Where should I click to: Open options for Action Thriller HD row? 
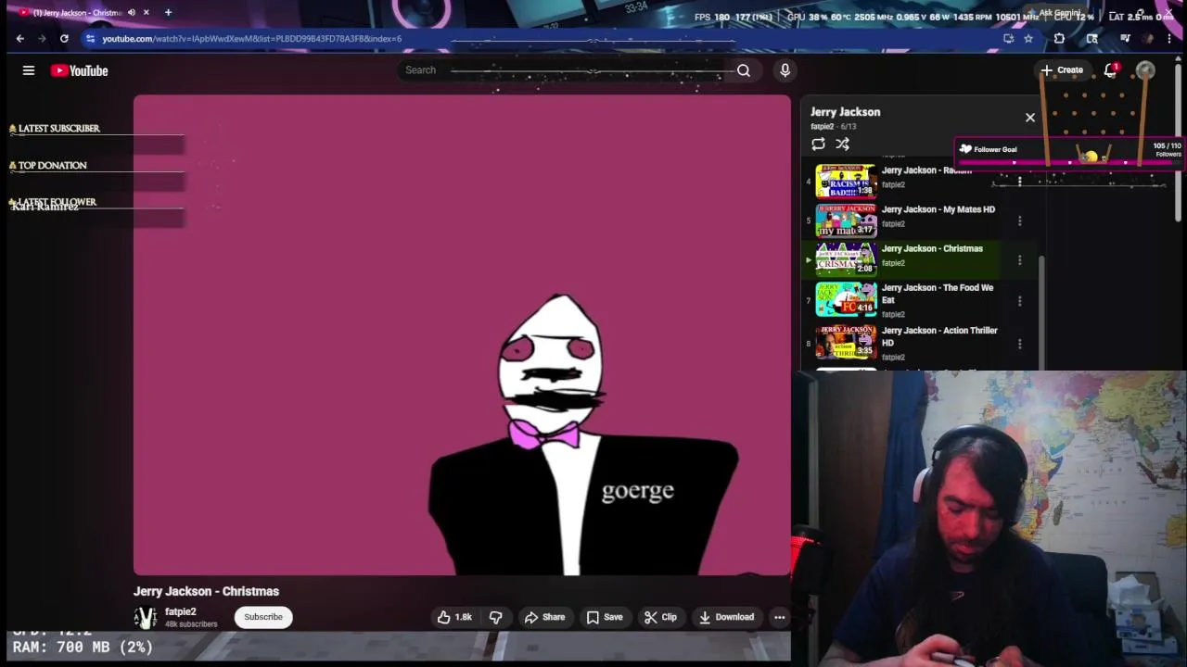[x=1019, y=343]
